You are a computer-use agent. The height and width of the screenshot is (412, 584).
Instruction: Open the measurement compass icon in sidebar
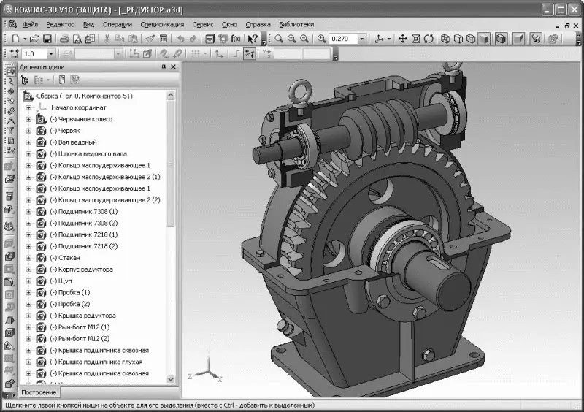pos(10,121)
